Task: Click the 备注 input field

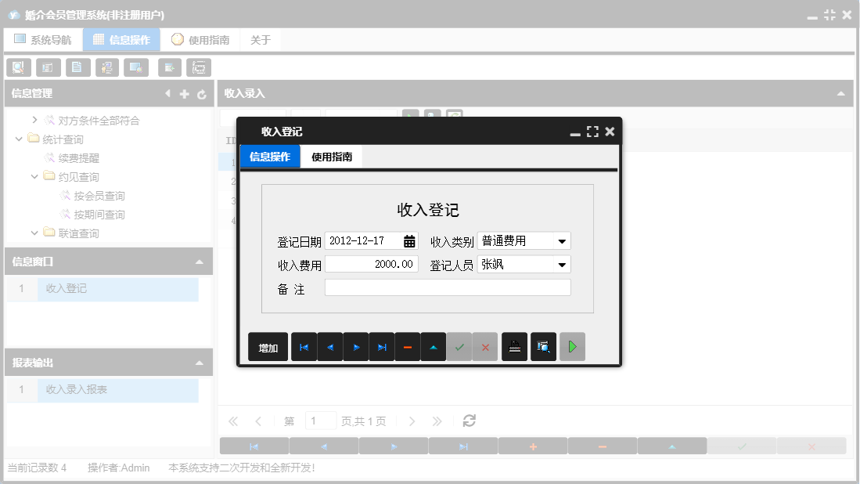Action: [448, 287]
